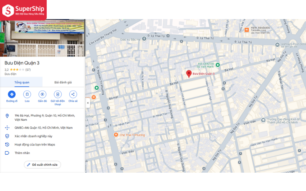
Task: Click the address location pin icon
Action: coord(7,116)
